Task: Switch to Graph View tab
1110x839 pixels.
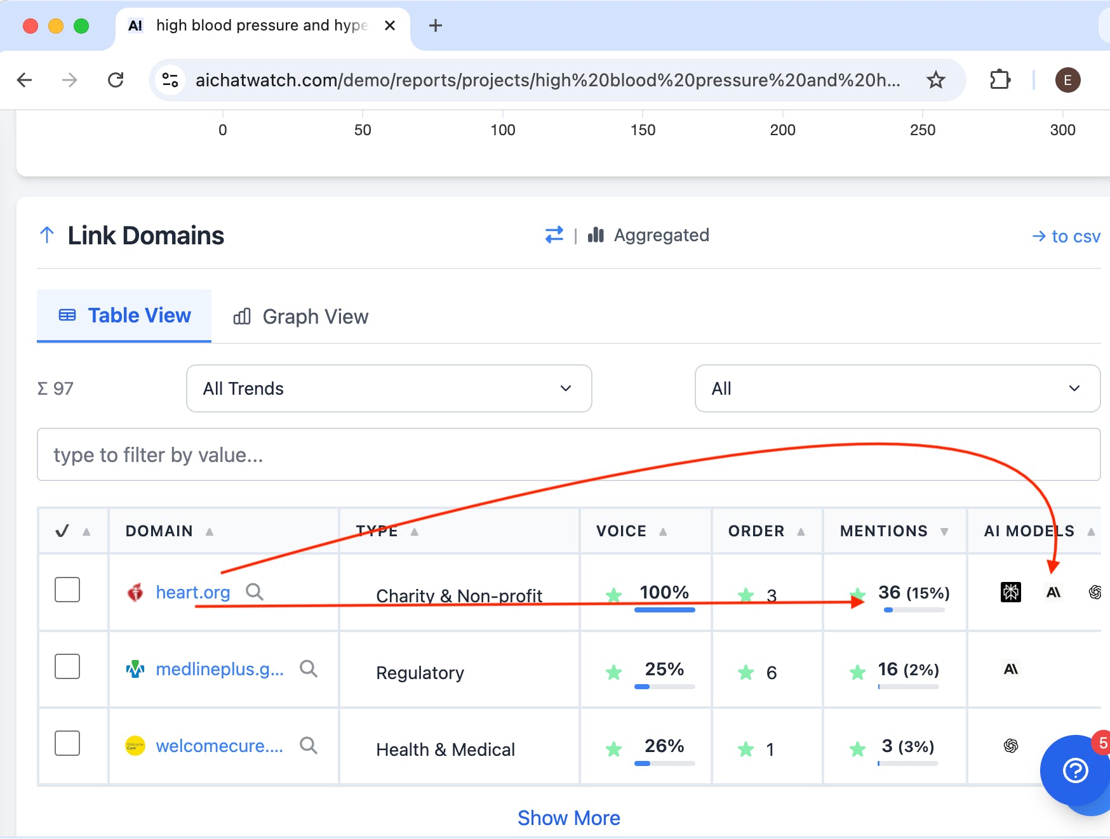Action: point(301,316)
